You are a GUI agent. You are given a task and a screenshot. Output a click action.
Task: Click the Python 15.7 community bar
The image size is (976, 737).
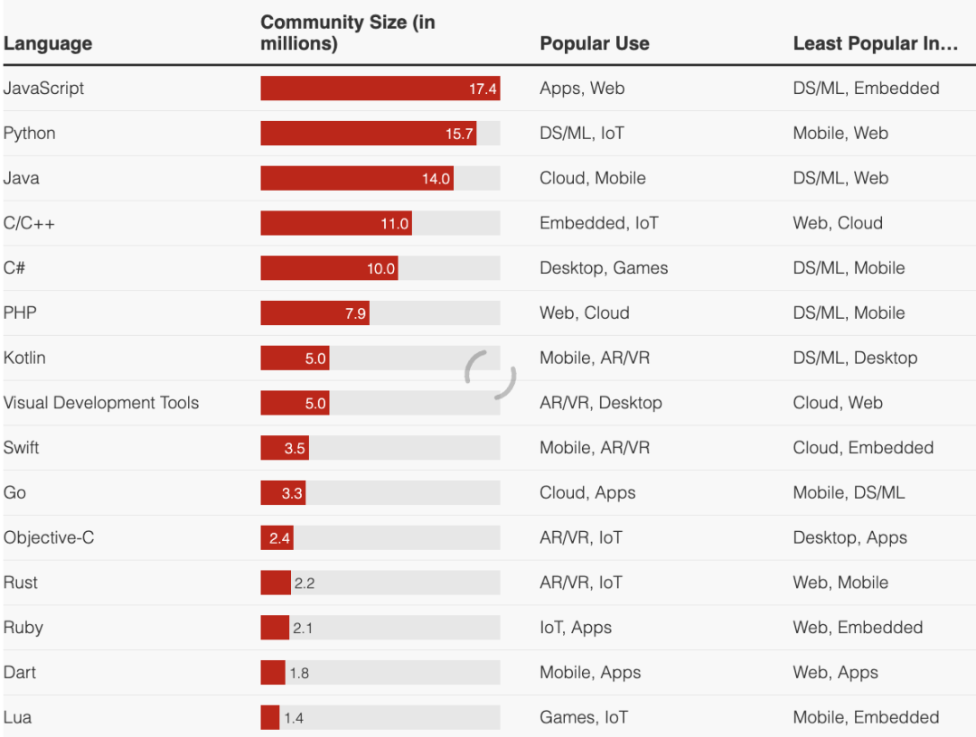[x=368, y=134]
